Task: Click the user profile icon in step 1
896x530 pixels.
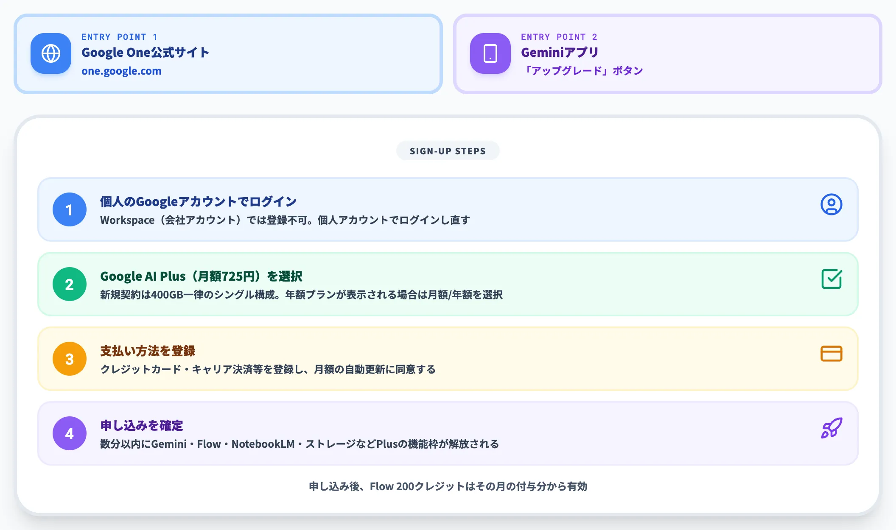Action: (x=832, y=204)
